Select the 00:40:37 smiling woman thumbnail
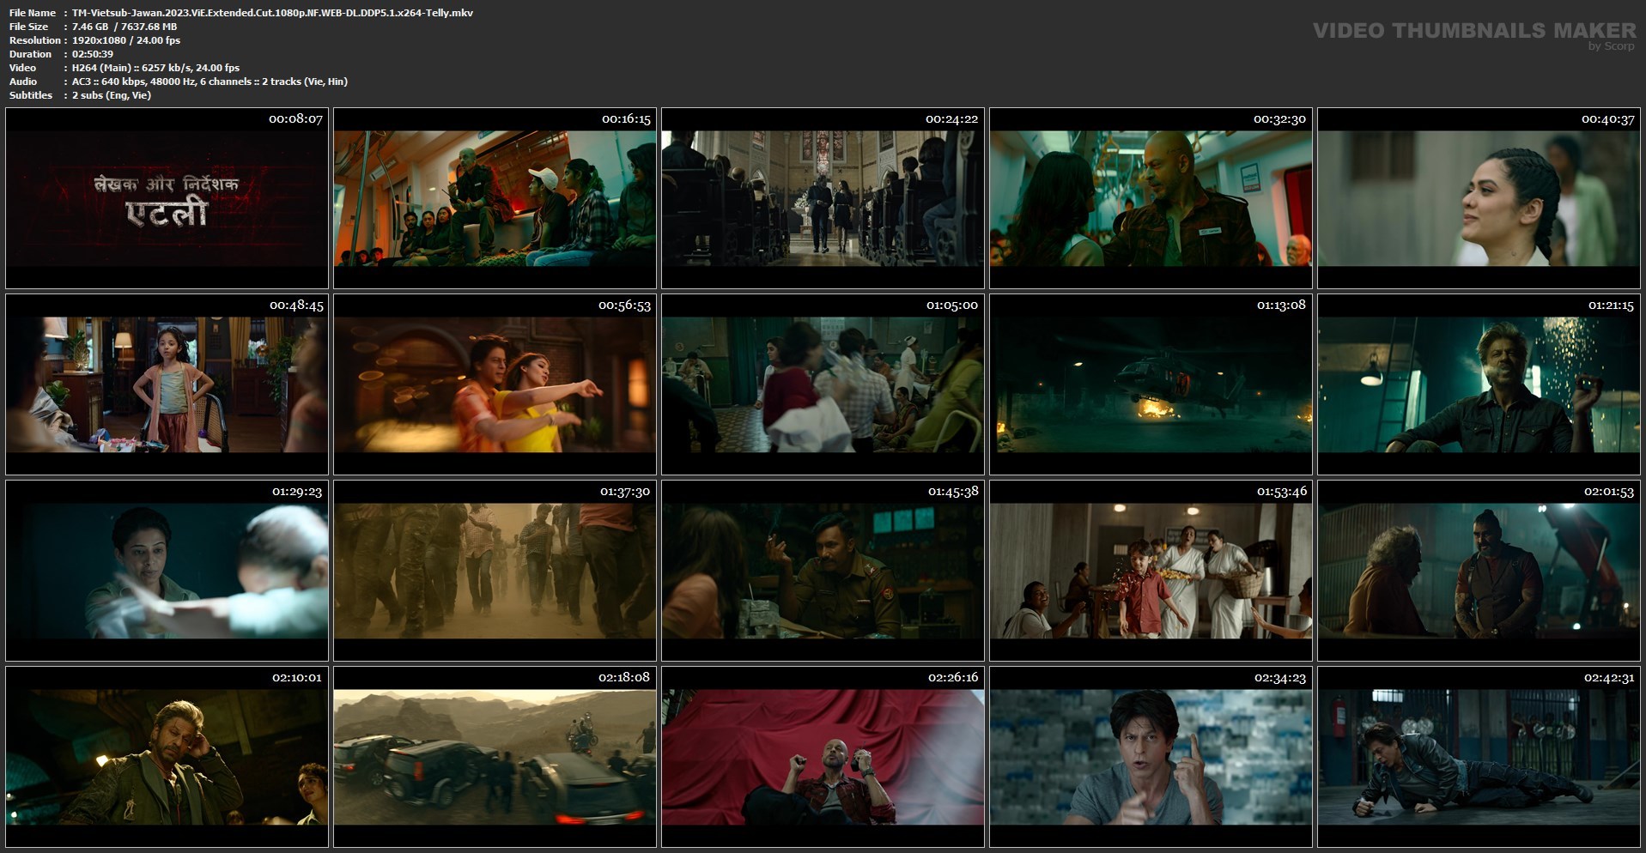Screen dimensions: 1646x853 coord(1479,198)
